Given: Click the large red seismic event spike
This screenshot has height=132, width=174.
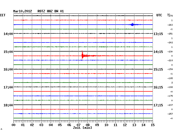Looking at the screenshot, I should (x=82, y=55).
